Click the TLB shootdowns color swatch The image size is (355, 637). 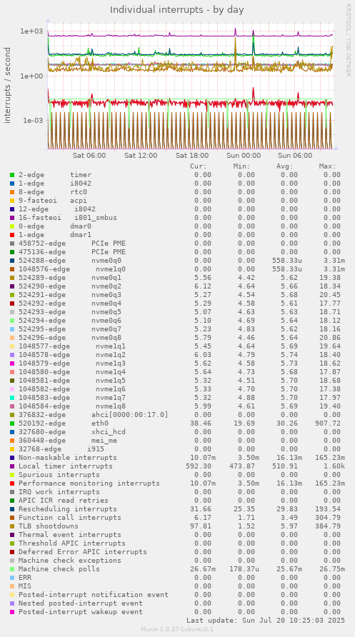[x=12, y=526]
